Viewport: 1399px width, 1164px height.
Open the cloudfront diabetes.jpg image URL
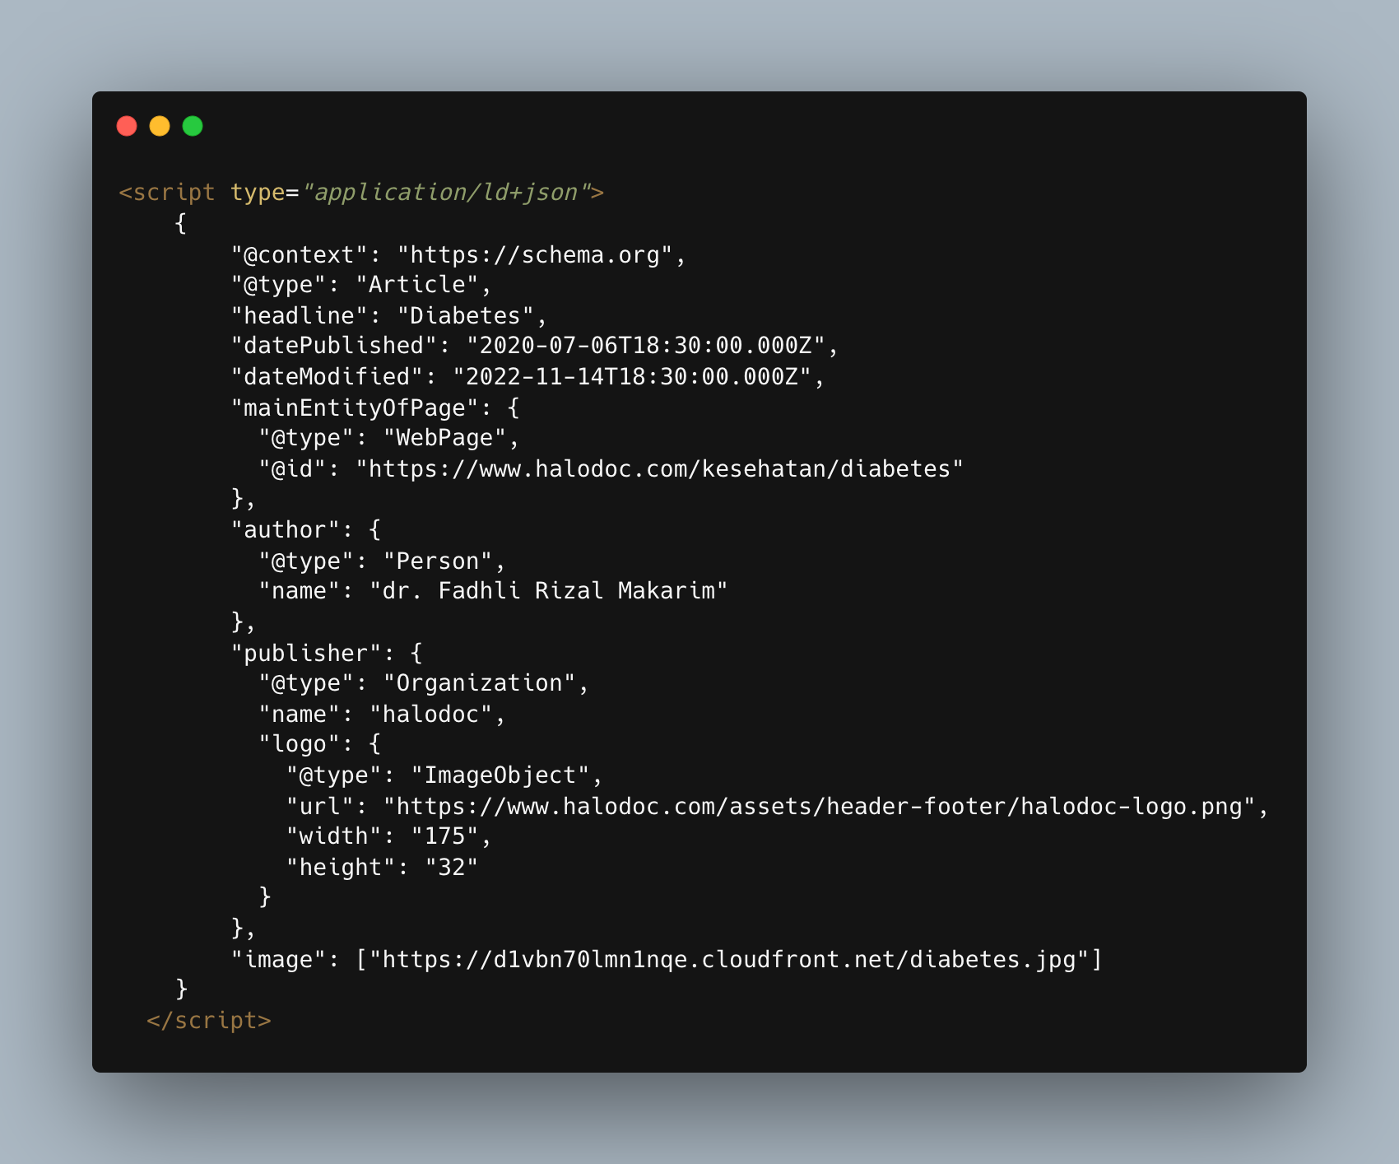pos(729,960)
